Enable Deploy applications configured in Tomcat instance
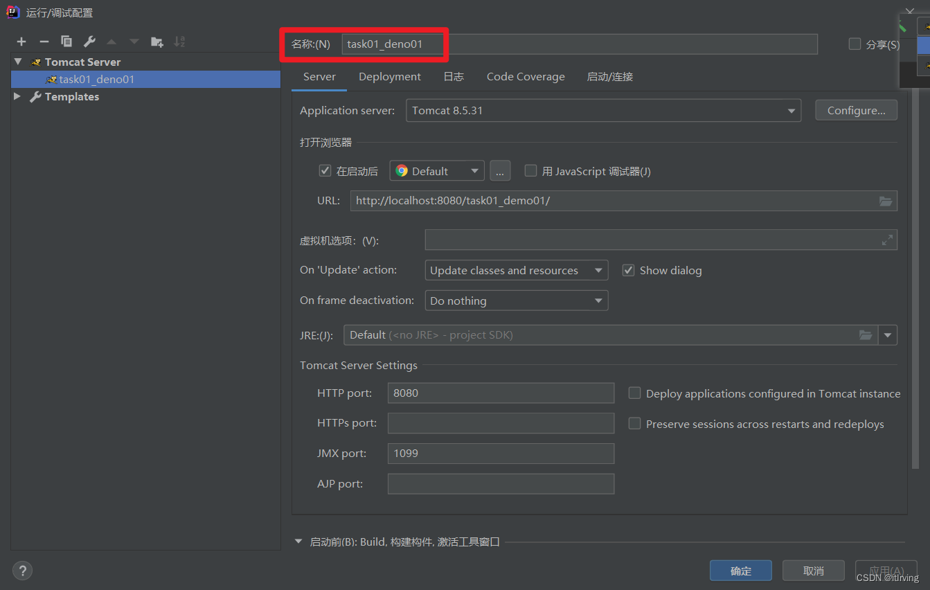The height and width of the screenshot is (590, 930). click(634, 393)
